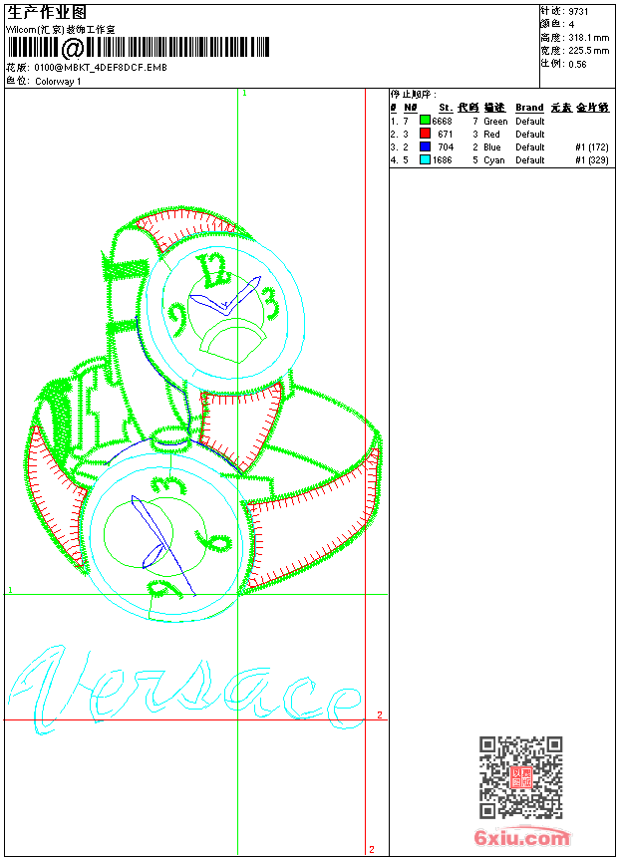The width and height of the screenshot is (618, 857).
Task: Click the file name '0100@MBKT_4DEF8DCF.EMB'
Action: [x=101, y=68]
